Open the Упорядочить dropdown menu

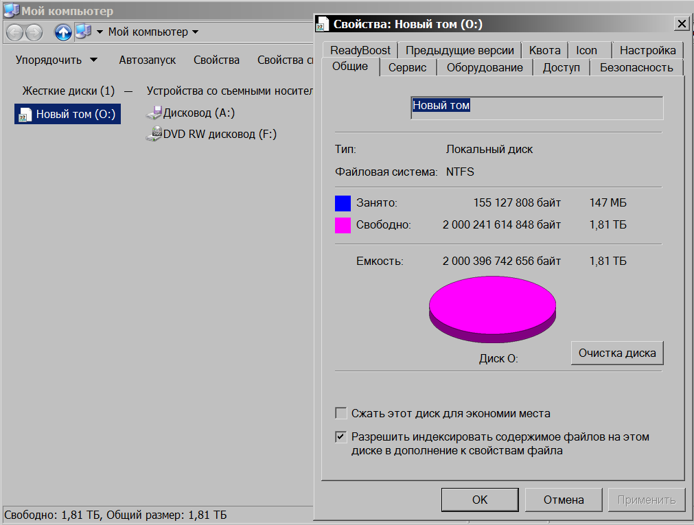pos(56,60)
